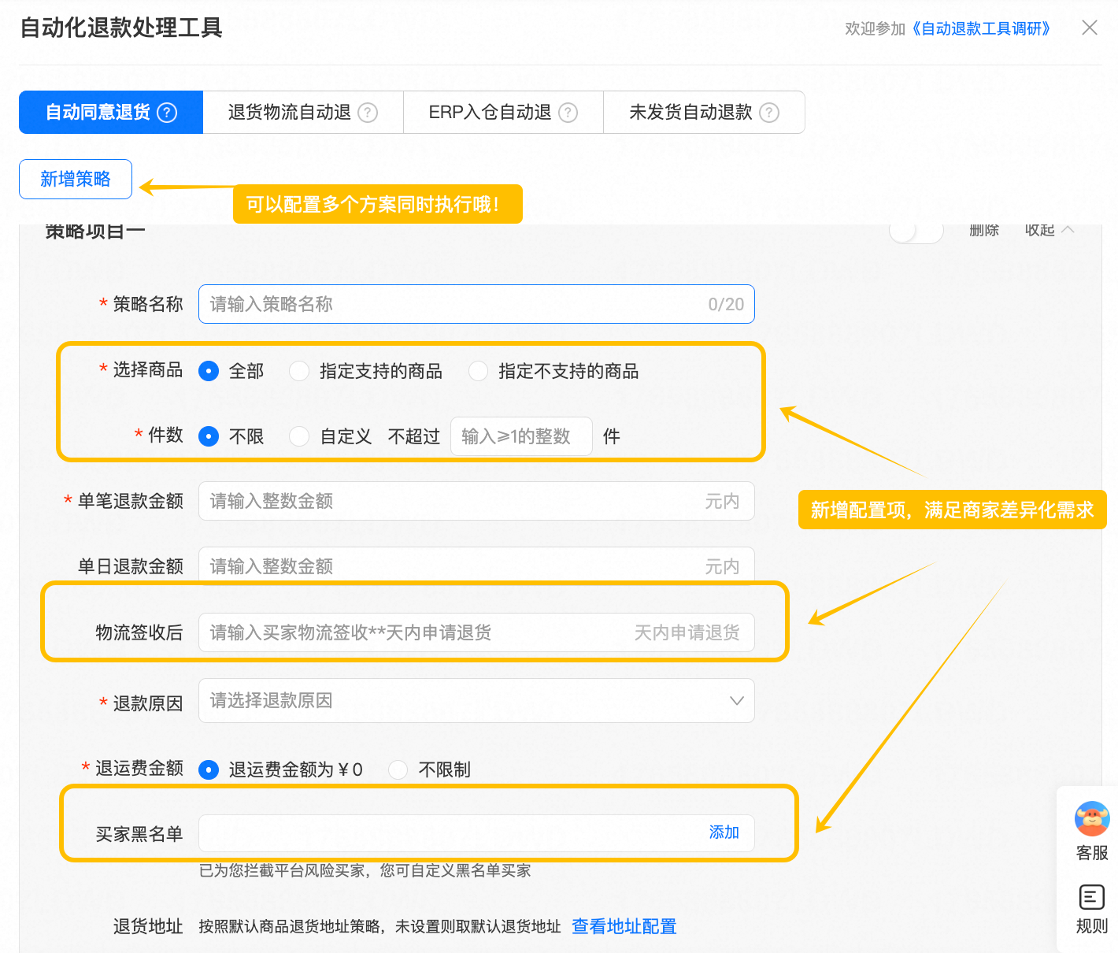Switch to 未发货自动退款 tab
Image resolution: width=1118 pixels, height=953 pixels.
tap(690, 113)
